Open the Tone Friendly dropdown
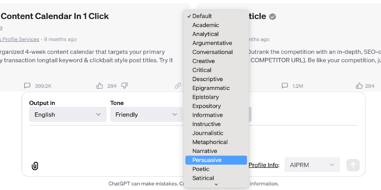 click(x=146, y=114)
